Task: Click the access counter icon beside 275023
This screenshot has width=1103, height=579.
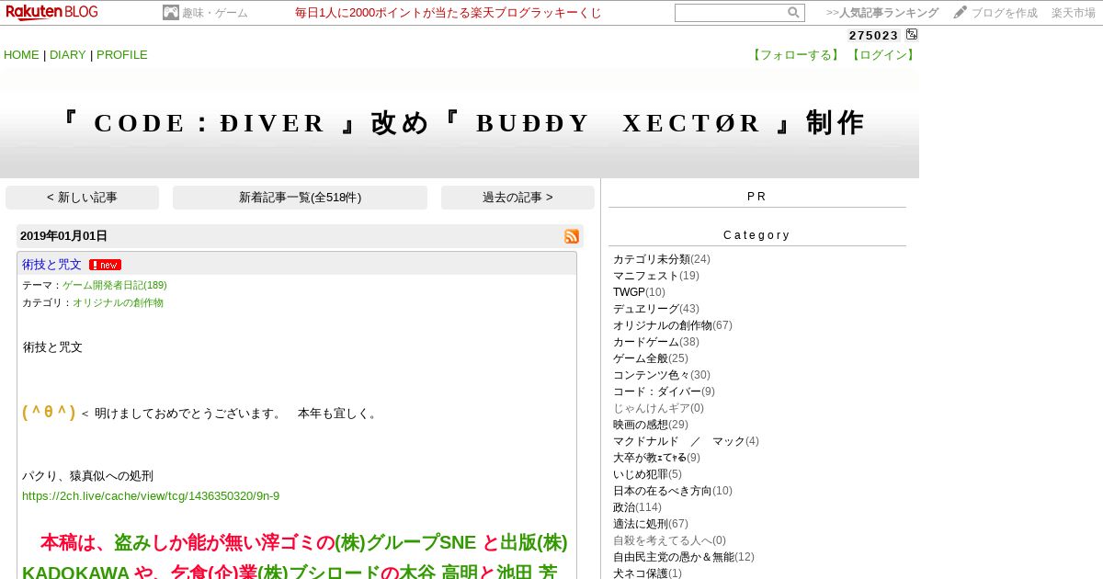Action: (x=911, y=34)
